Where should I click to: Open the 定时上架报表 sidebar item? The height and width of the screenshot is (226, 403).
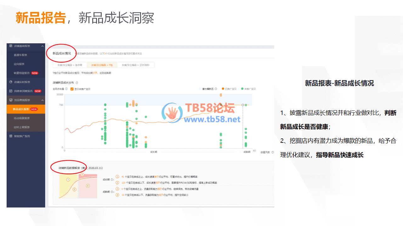click(26, 127)
